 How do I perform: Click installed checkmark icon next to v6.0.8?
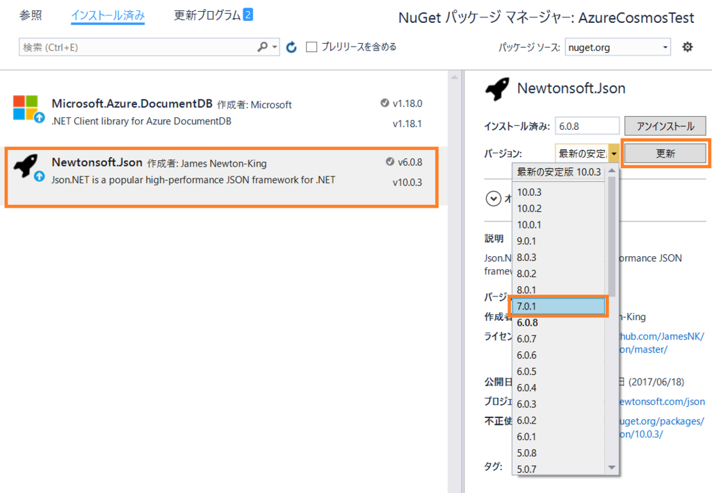coord(389,162)
